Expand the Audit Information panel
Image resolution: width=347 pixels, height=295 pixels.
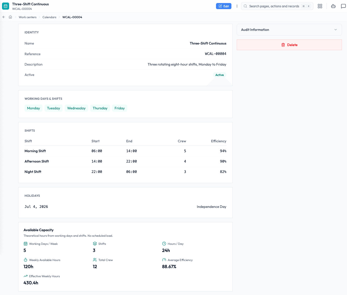pyautogui.click(x=289, y=30)
